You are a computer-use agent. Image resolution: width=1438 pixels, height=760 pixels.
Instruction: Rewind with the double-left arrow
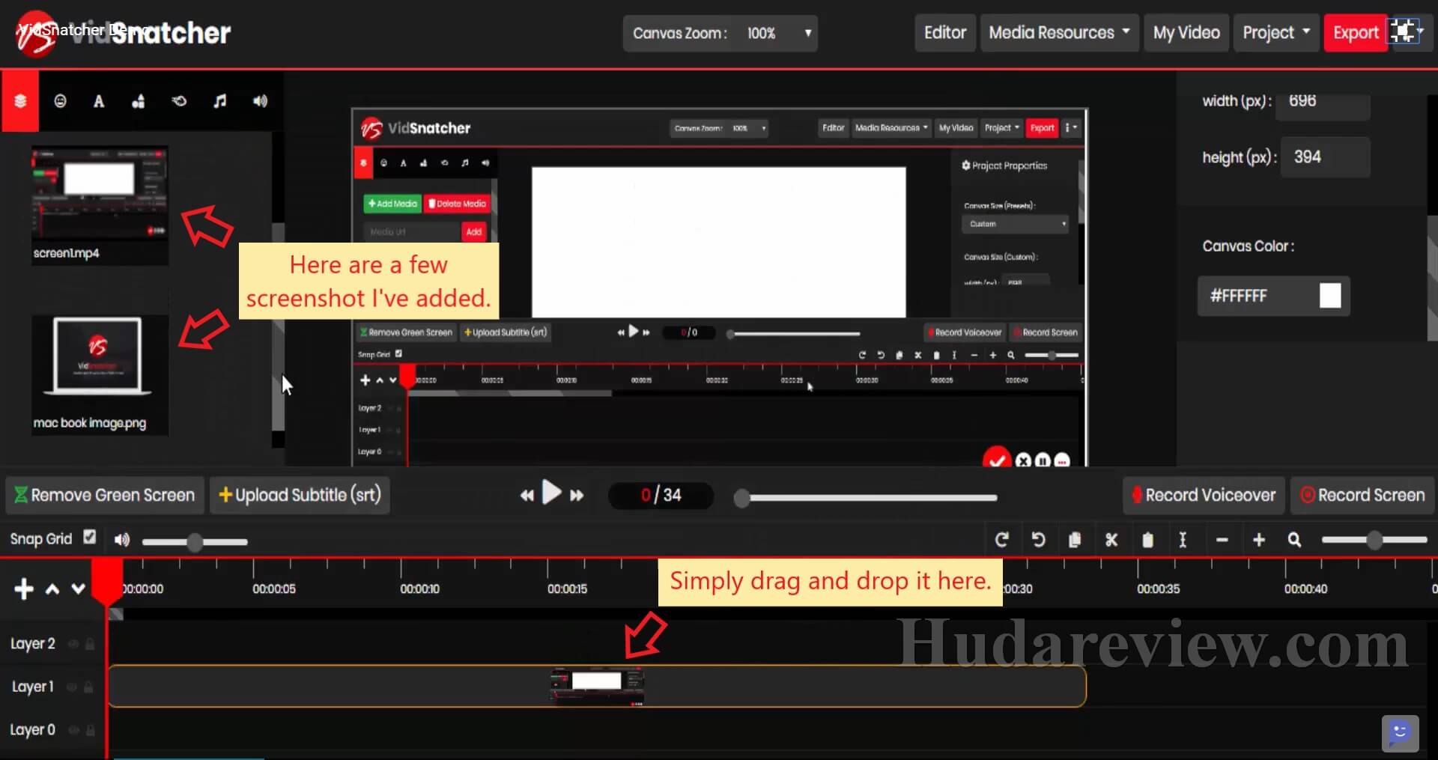pyautogui.click(x=527, y=495)
